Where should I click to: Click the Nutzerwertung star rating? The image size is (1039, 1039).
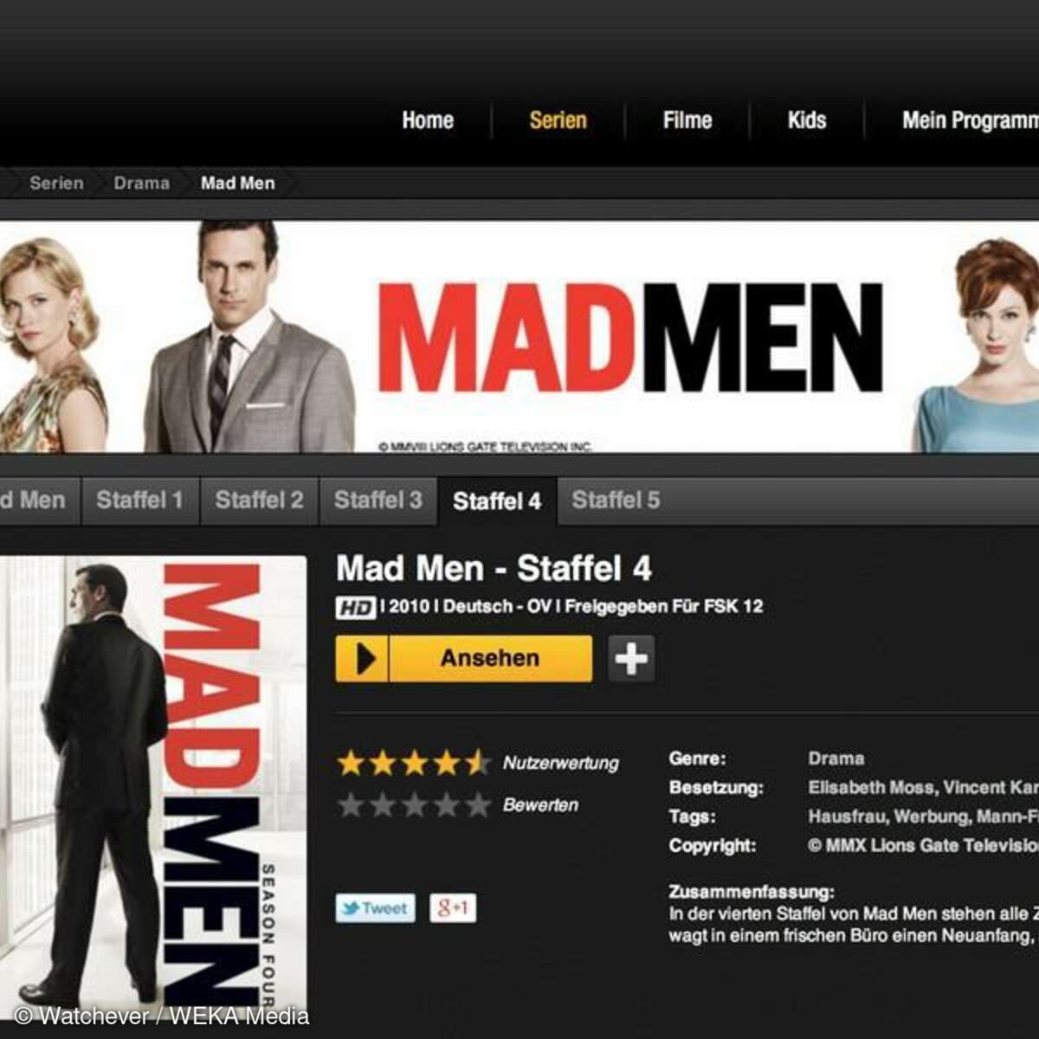coord(414,763)
